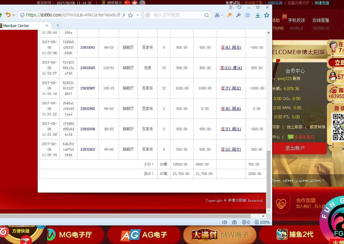Open the key-shaped password manager
Image resolution: width=344 pixels, height=244 pixels.
(230, 15)
